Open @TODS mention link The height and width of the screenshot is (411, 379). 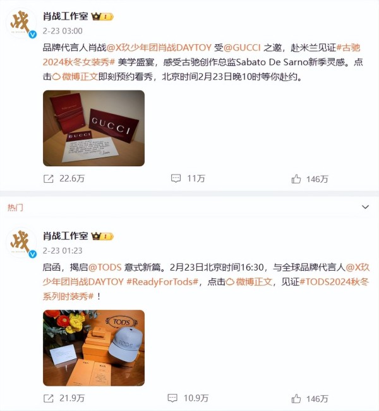(105, 267)
